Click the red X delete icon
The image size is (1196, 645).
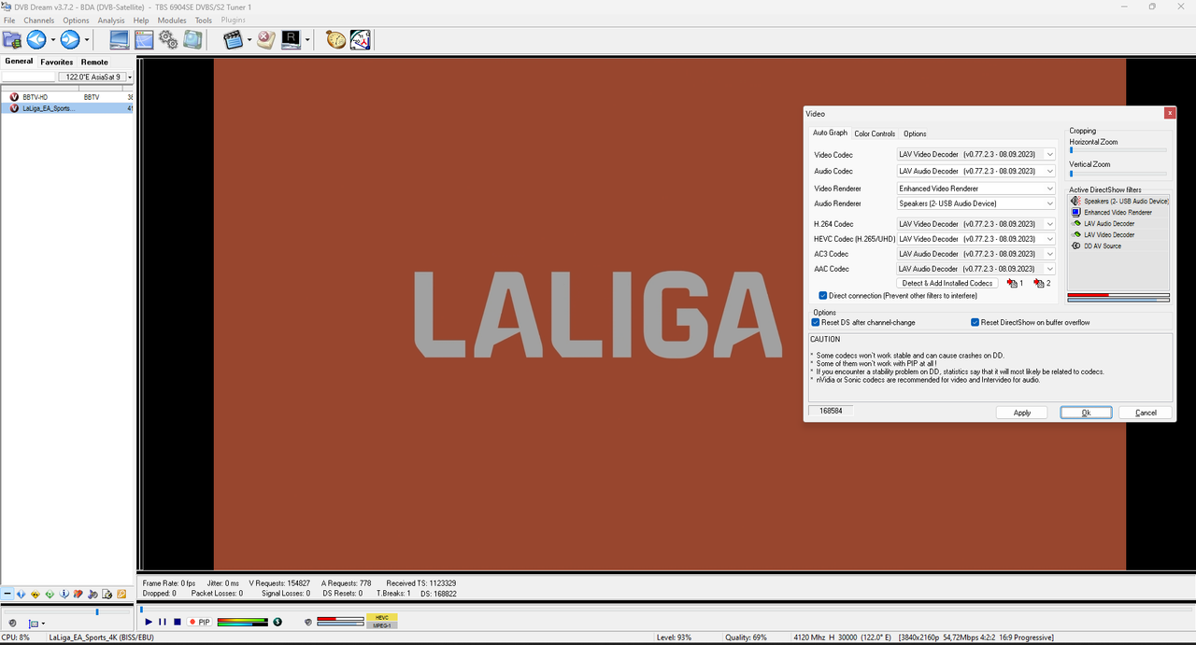[x=266, y=39]
